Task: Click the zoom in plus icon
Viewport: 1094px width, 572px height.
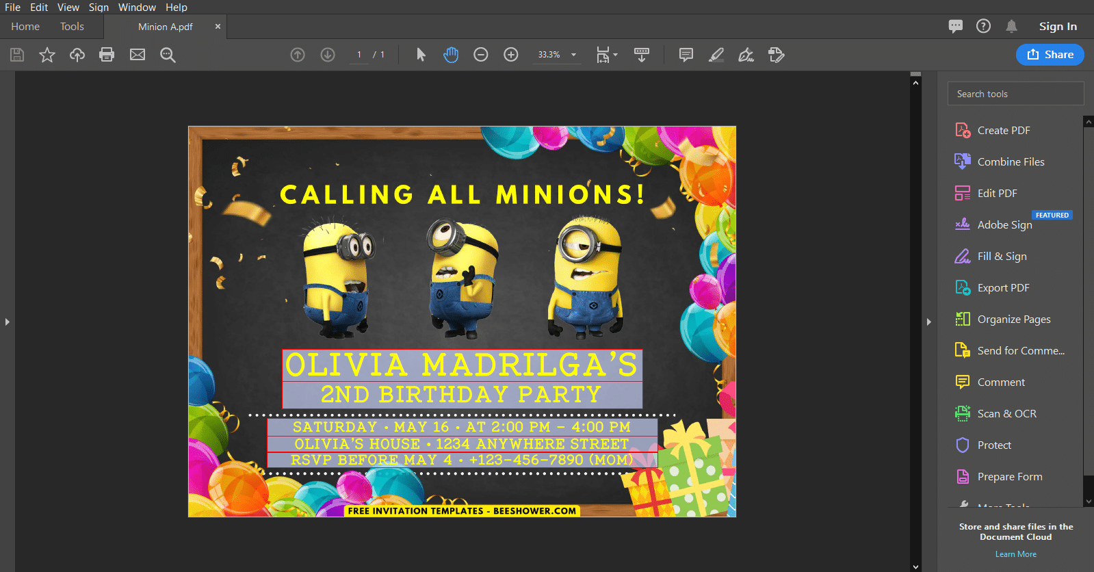Action: coord(511,55)
